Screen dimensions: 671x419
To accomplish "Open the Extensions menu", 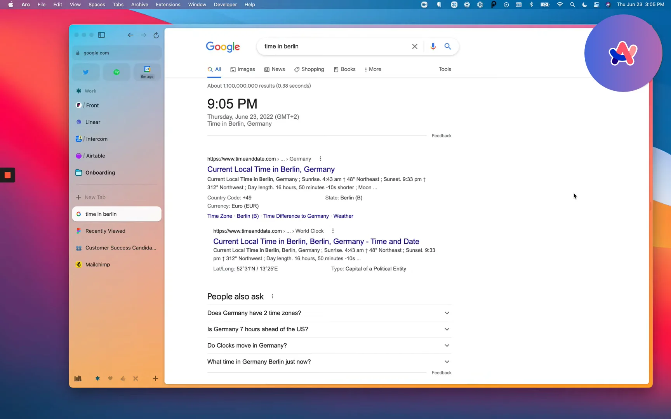I will coord(168,5).
